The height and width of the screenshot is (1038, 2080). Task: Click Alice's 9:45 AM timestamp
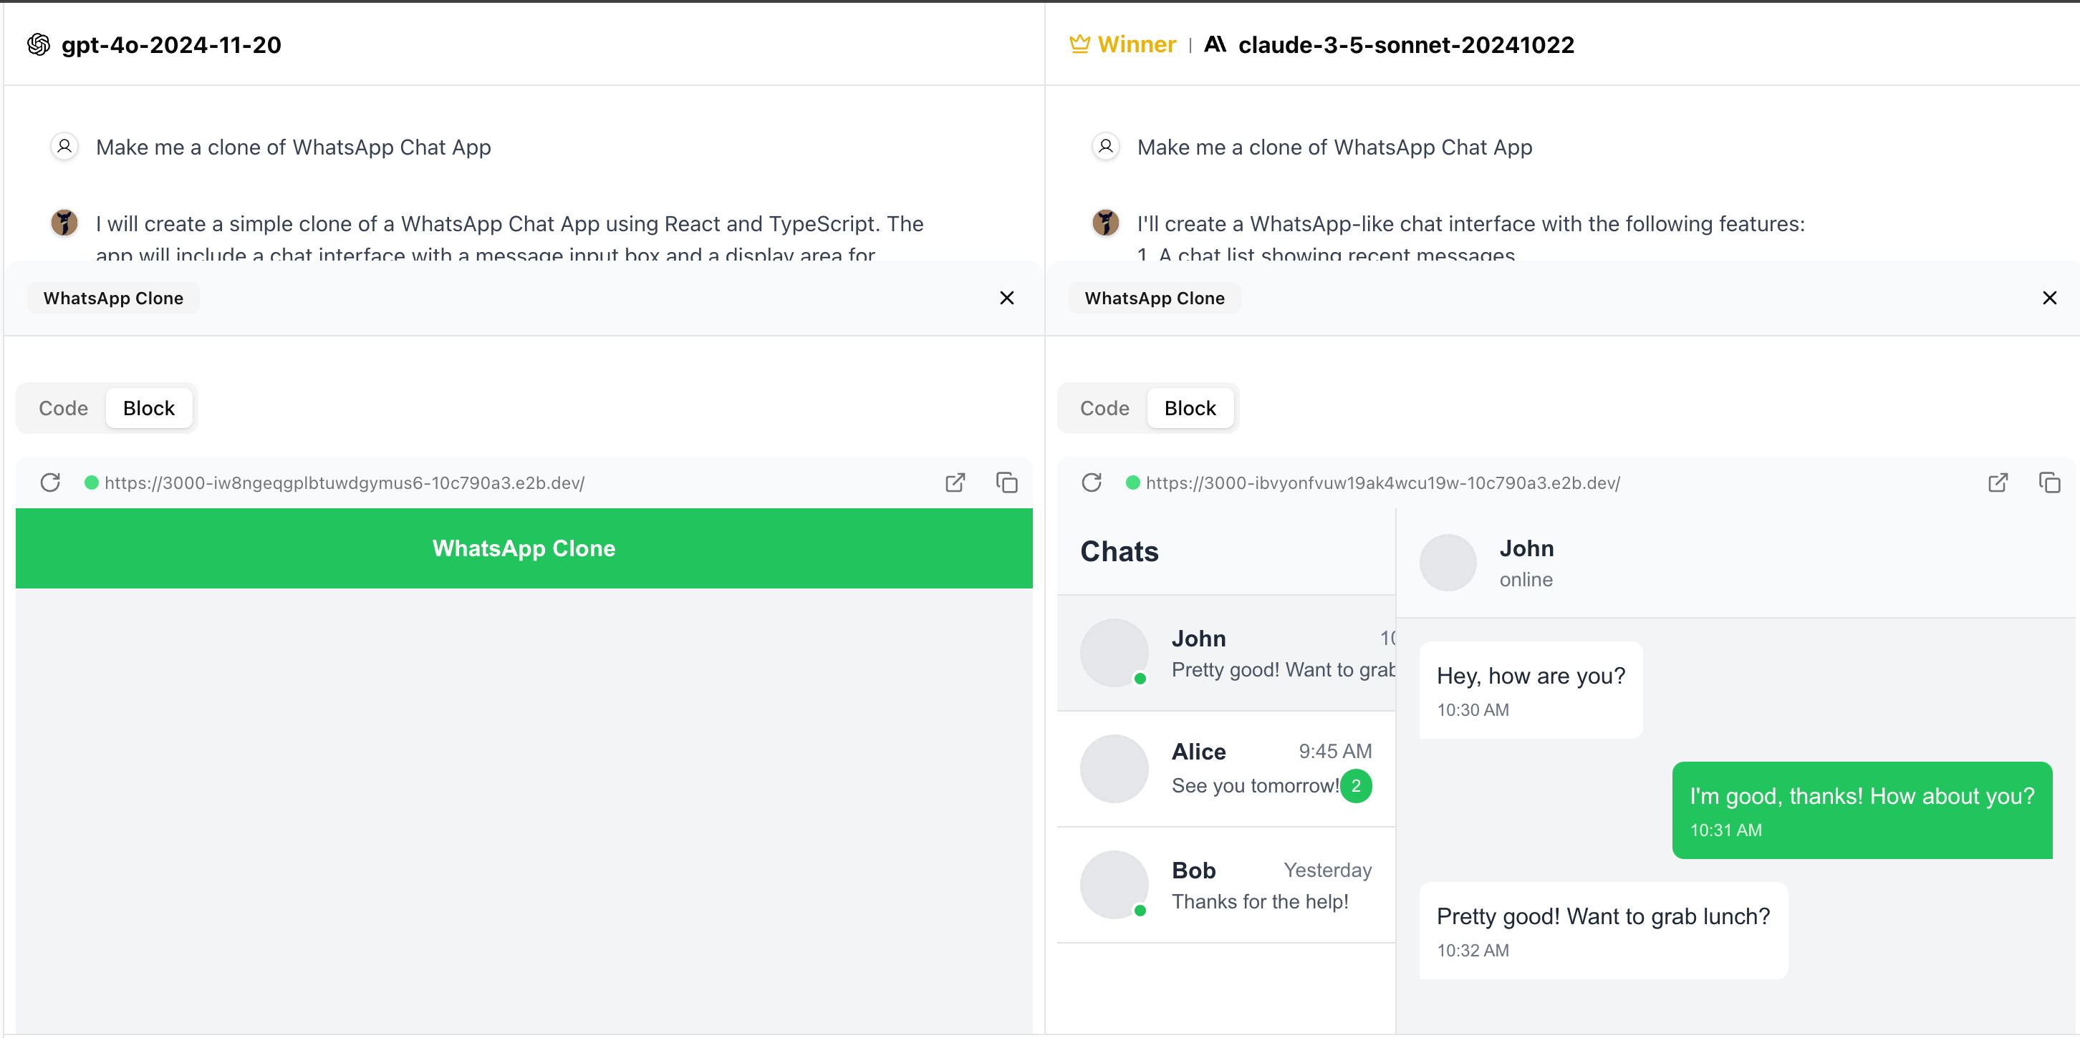click(1334, 752)
